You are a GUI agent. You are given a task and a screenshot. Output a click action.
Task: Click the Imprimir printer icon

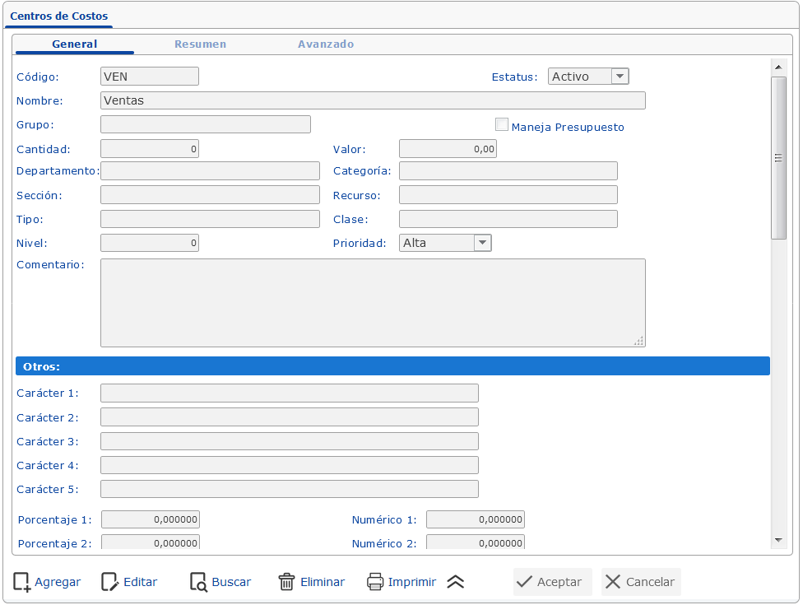375,582
